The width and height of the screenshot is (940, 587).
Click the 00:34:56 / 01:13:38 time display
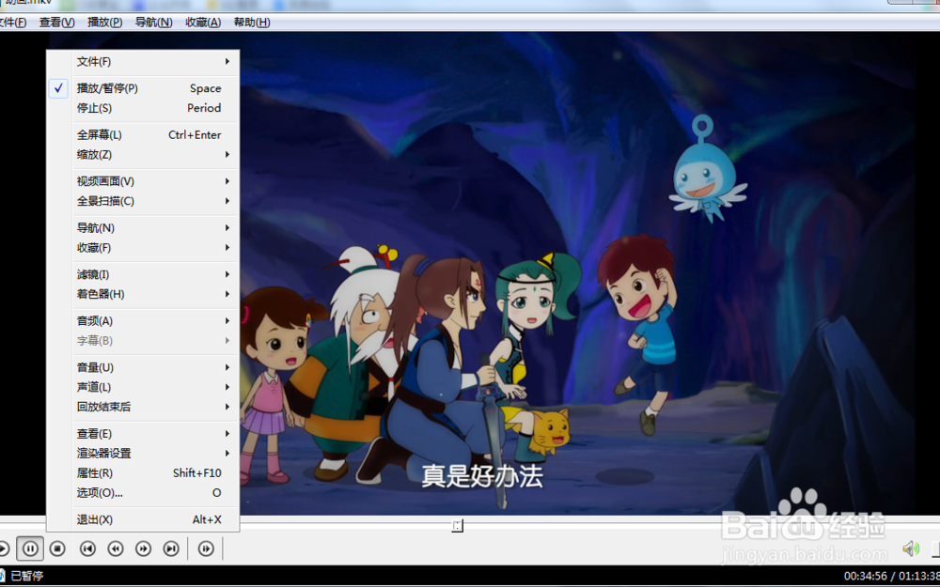click(x=891, y=577)
